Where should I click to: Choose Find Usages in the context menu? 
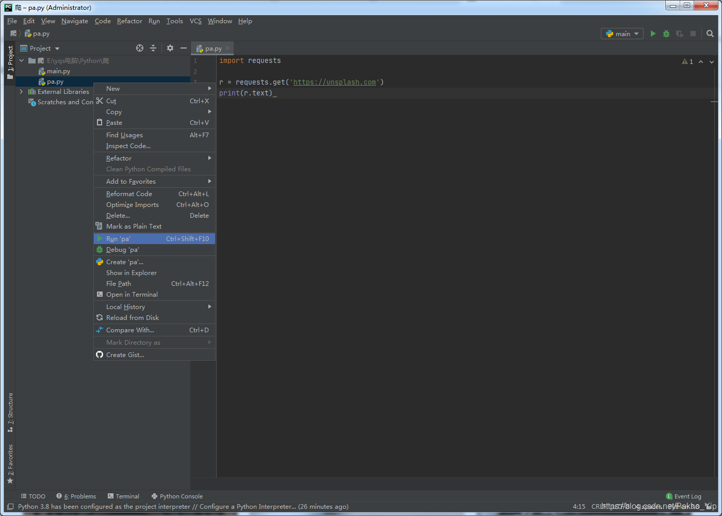154,135
